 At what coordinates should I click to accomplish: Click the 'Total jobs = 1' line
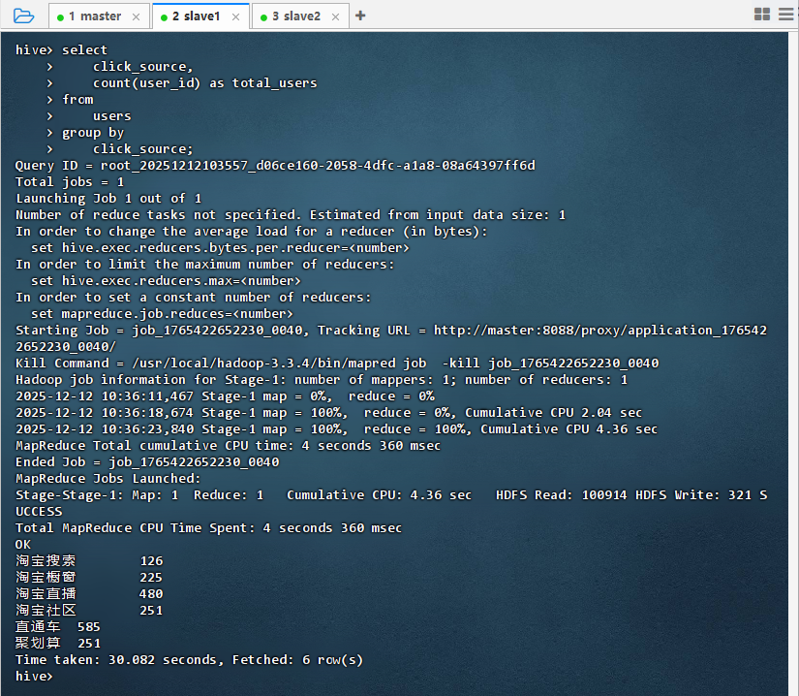pos(70,182)
